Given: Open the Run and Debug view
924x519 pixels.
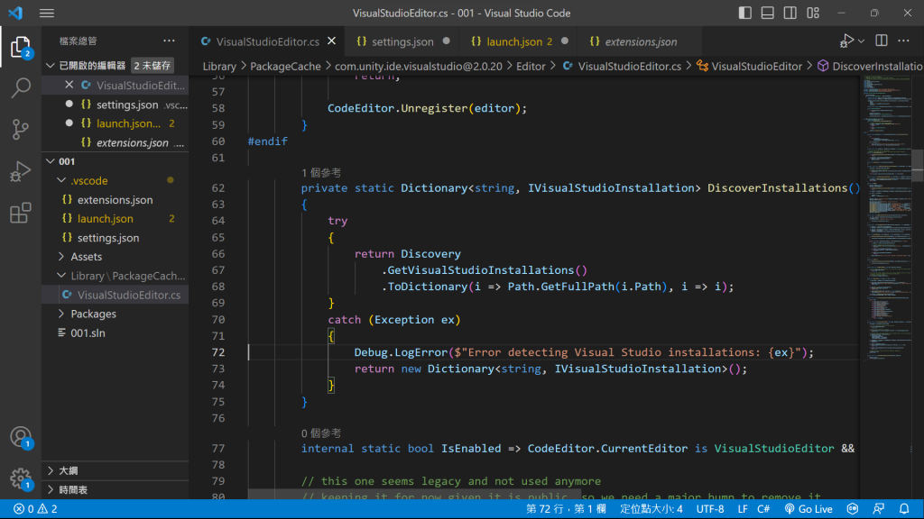Looking at the screenshot, I should (21, 171).
